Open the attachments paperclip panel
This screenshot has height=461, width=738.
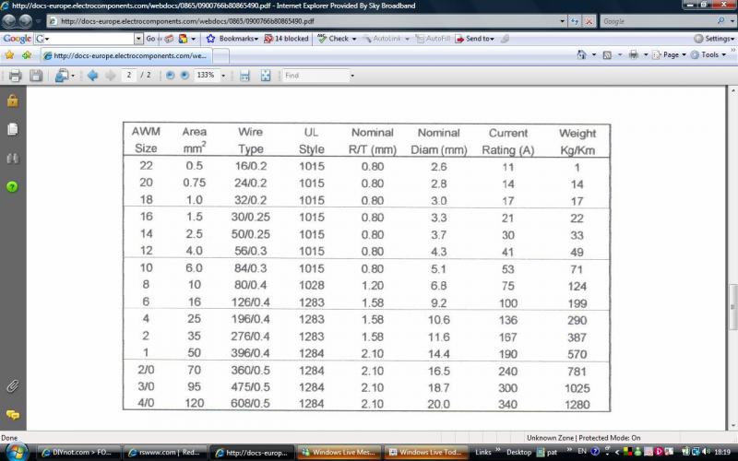tap(12, 384)
